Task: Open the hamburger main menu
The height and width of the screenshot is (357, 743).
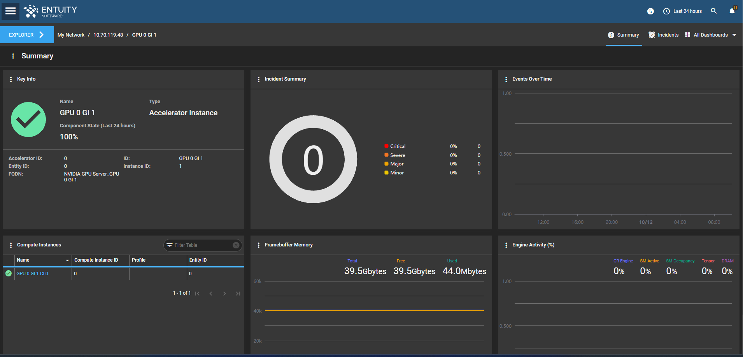Action: (x=11, y=11)
